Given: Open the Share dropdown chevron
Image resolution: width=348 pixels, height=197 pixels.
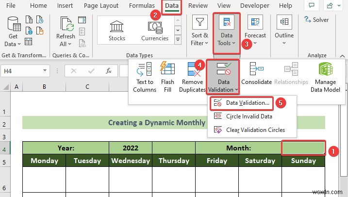Looking at the screenshot, I should click(339, 5).
